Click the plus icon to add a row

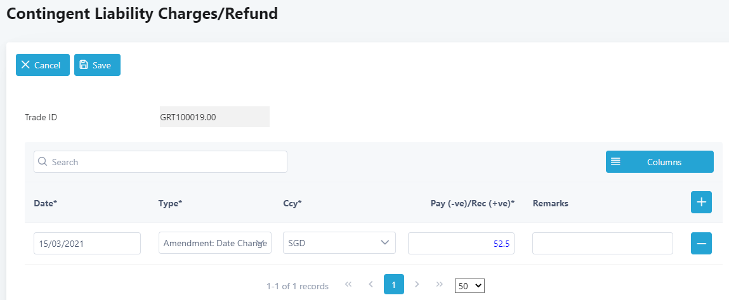(x=701, y=202)
